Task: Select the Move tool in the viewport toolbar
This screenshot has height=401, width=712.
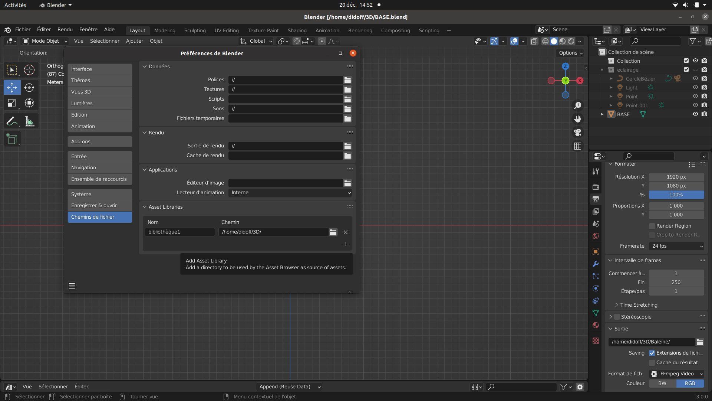Action: click(12, 88)
